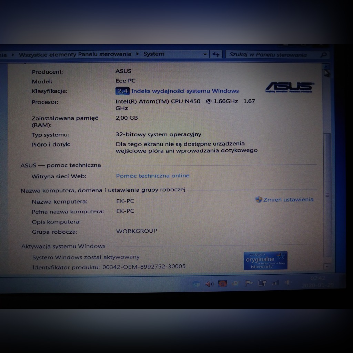Viewport: 353px width, 353px height.
Task: Click the 32-bitowy system operacyjny text
Action: 159,134
